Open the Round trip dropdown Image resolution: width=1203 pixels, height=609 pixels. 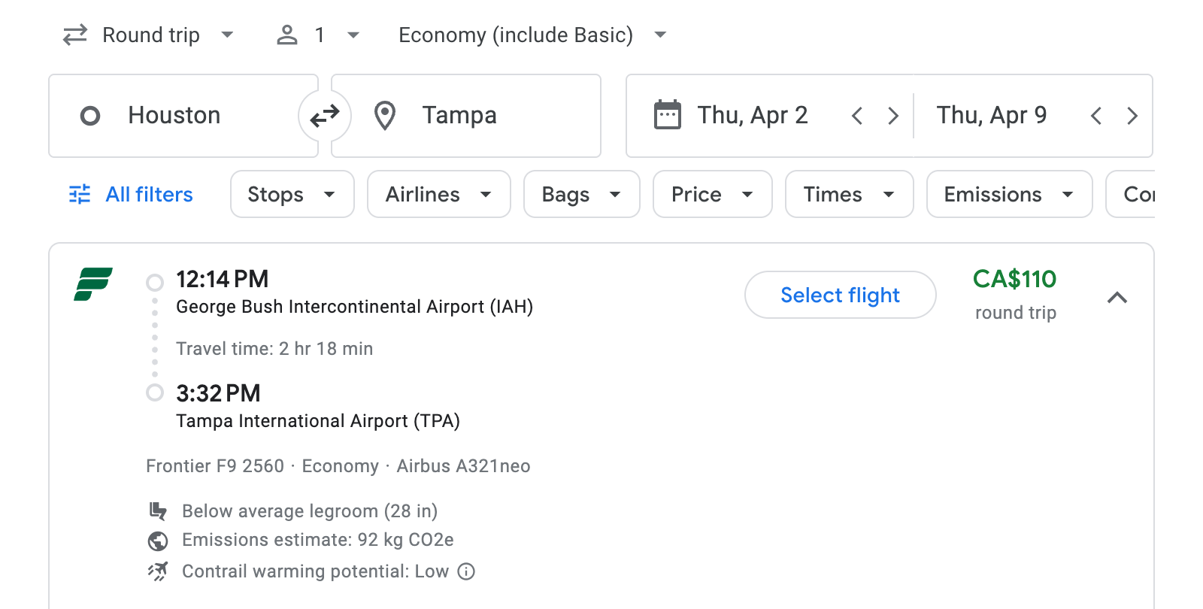(149, 35)
